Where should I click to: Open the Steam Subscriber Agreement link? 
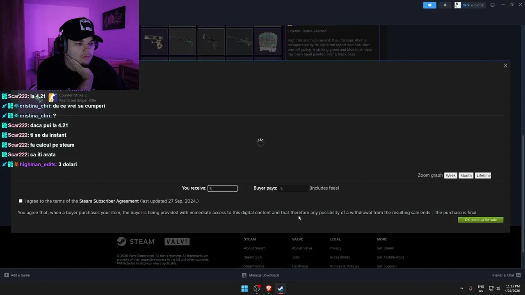(x=109, y=201)
